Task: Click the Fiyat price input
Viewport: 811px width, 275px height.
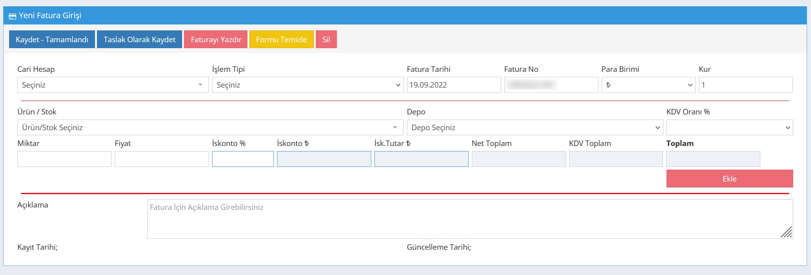Action: (x=161, y=159)
